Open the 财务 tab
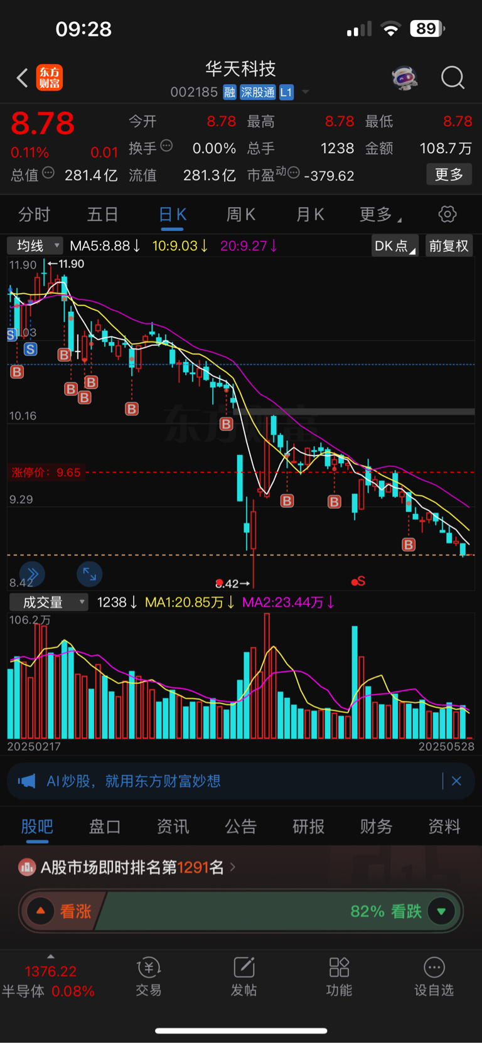 pyautogui.click(x=376, y=826)
